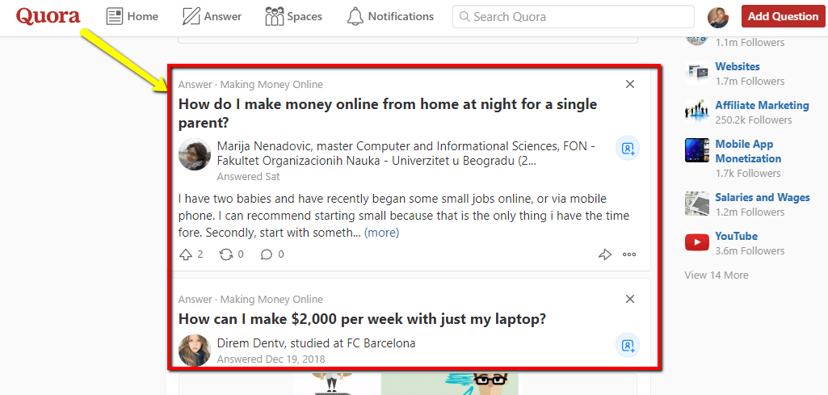Click 250.2k Followers under Affiliate Marketing
The height and width of the screenshot is (395, 828).
(754, 120)
